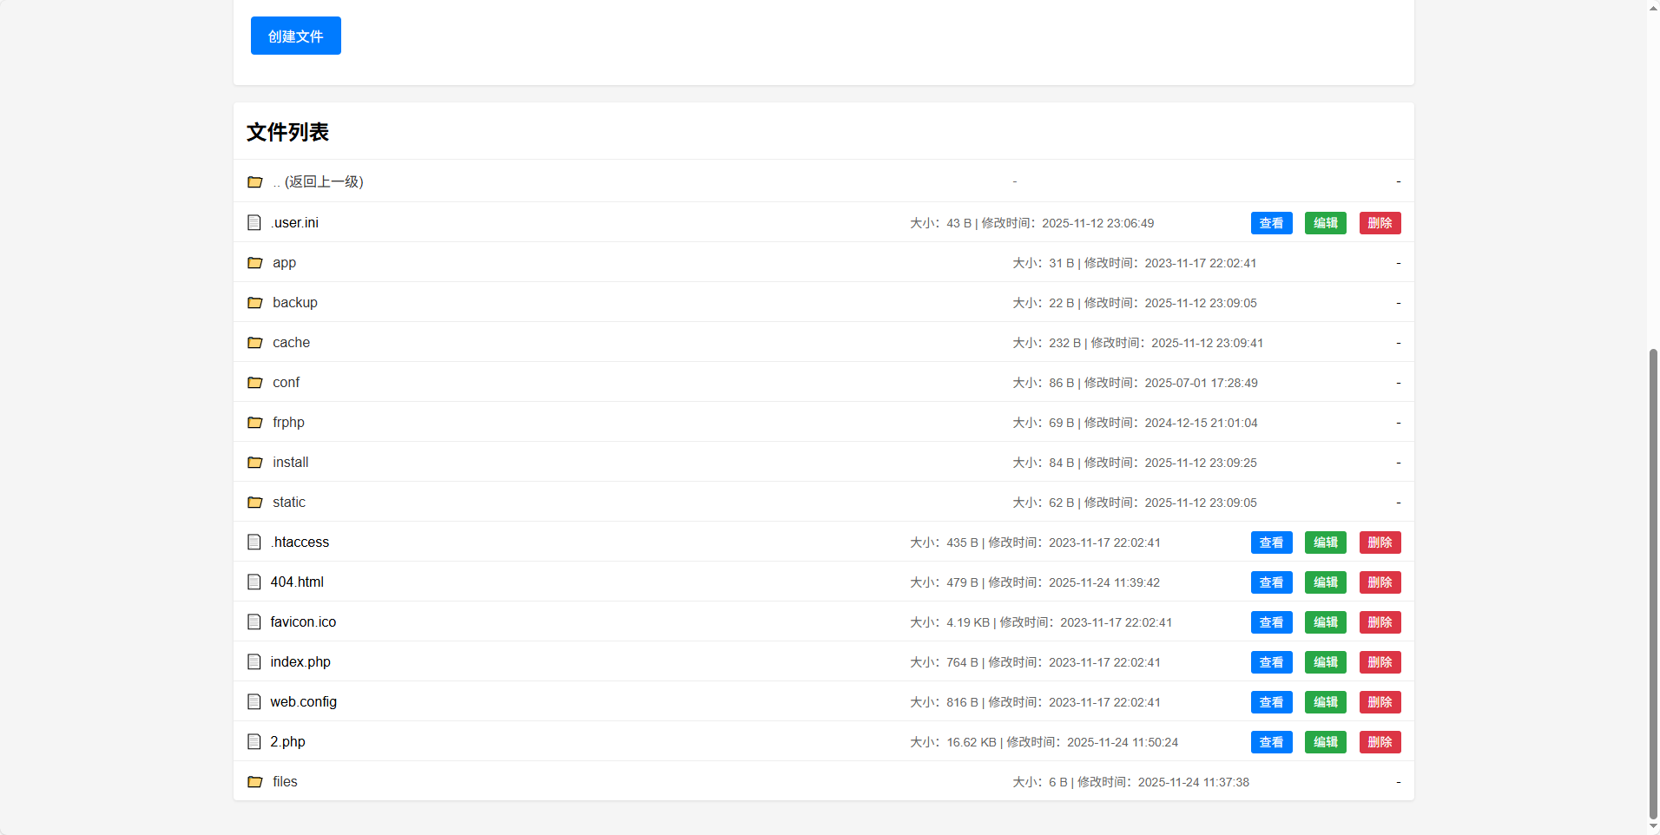
Task: Edit the 404.html file using 编辑
Action: click(x=1325, y=582)
